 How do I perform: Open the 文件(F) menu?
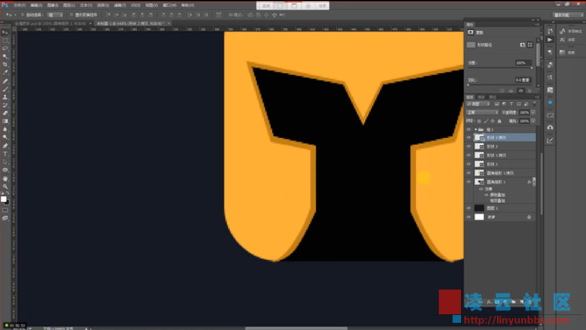tap(20, 5)
